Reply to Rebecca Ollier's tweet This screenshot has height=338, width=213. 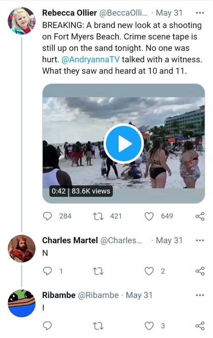(x=47, y=216)
